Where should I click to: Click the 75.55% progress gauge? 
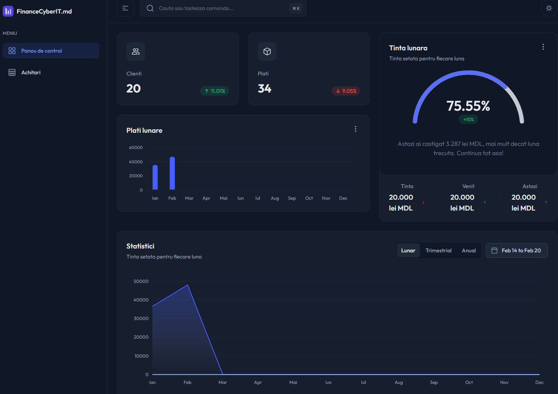pos(468,106)
